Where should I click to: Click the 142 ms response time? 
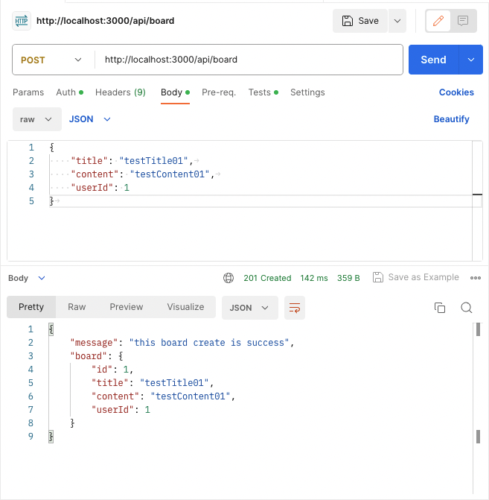coord(314,278)
